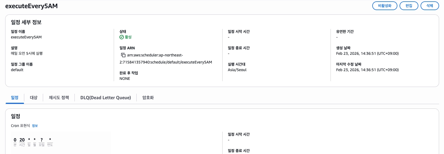Select the 일정 tab
Screen dimensions: 444x154
[x=15, y=98]
